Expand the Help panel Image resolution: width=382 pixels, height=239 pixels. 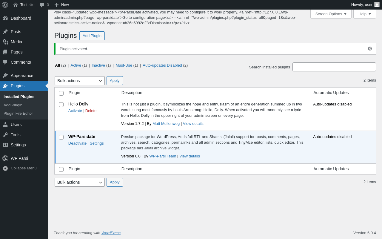[365, 14]
